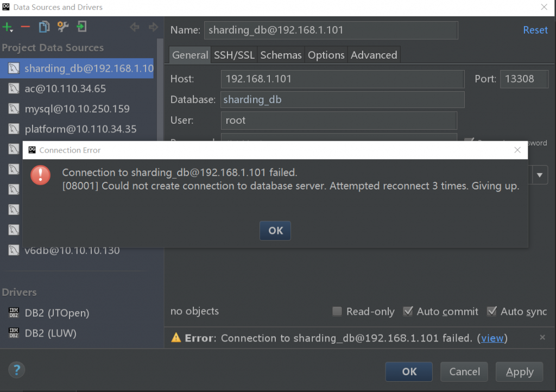Click the User input field
Image resolution: width=556 pixels, height=392 pixels.
click(339, 121)
